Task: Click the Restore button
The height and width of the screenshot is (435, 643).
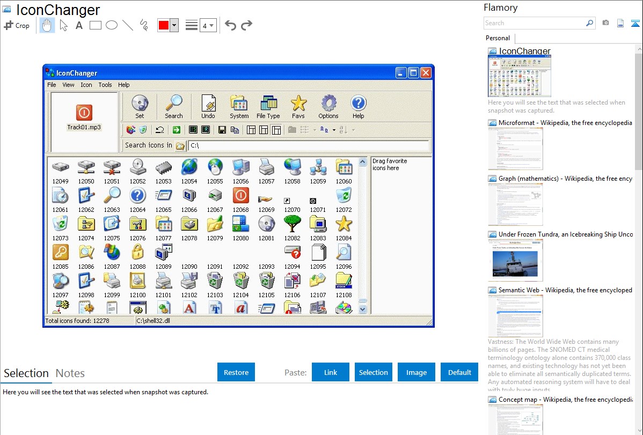Action: [x=236, y=372]
